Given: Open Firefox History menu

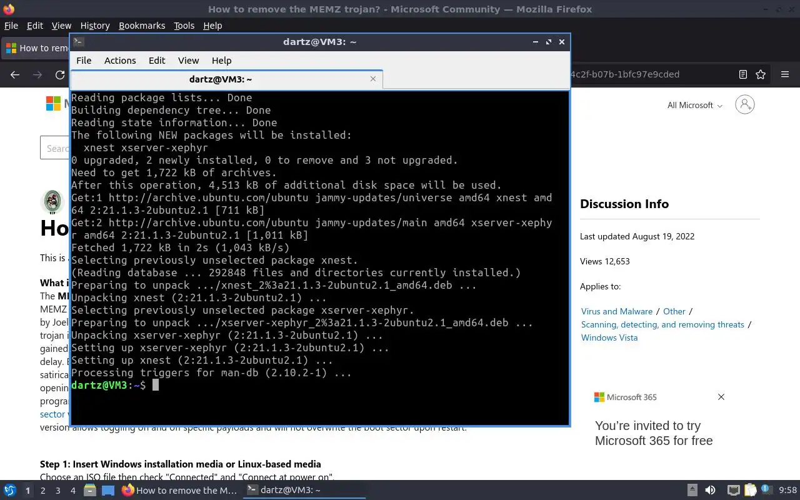Looking at the screenshot, I should [x=95, y=26].
